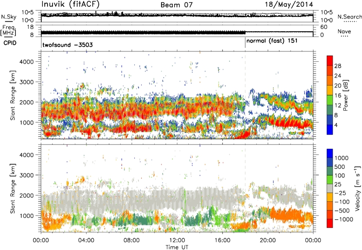
Task: Click the 'Beam 07' heading
Action: pos(176,5)
